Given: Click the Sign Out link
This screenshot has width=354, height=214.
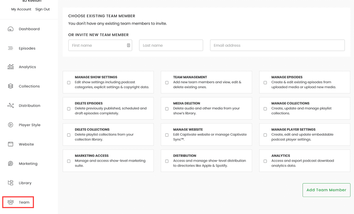Looking at the screenshot, I should 42,9.
